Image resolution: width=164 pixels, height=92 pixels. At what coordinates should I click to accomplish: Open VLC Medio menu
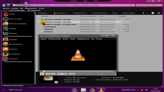[44, 39]
